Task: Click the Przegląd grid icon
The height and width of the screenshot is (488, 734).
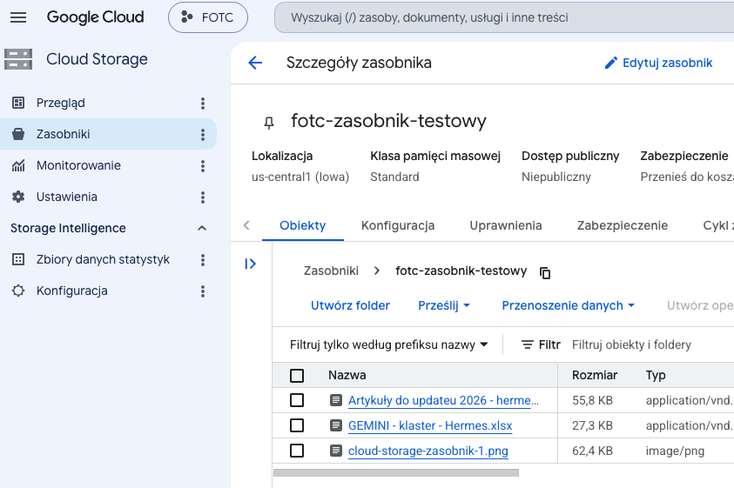Action: [18, 103]
